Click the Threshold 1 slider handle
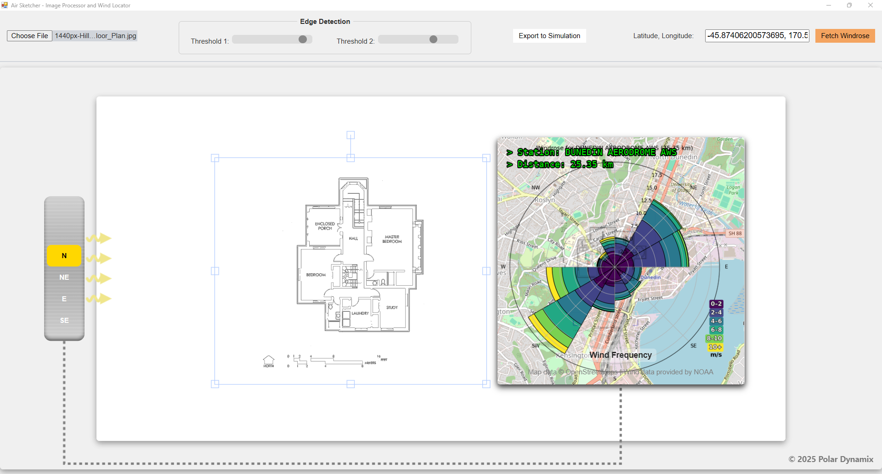Viewport: 882px width, 474px height. (x=302, y=39)
